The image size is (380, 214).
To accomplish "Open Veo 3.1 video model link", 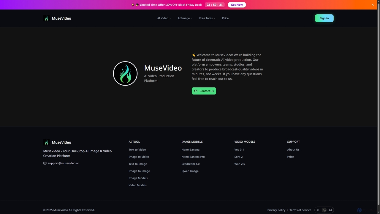I will point(239,150).
